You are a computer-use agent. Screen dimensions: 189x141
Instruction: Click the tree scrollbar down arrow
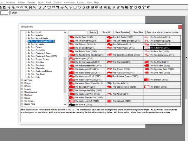(x=65, y=105)
